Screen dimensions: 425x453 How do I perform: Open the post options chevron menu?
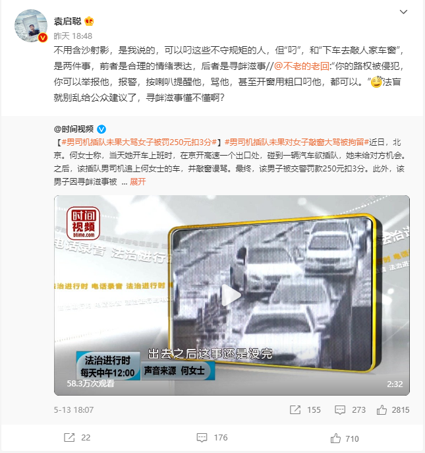tap(403, 12)
